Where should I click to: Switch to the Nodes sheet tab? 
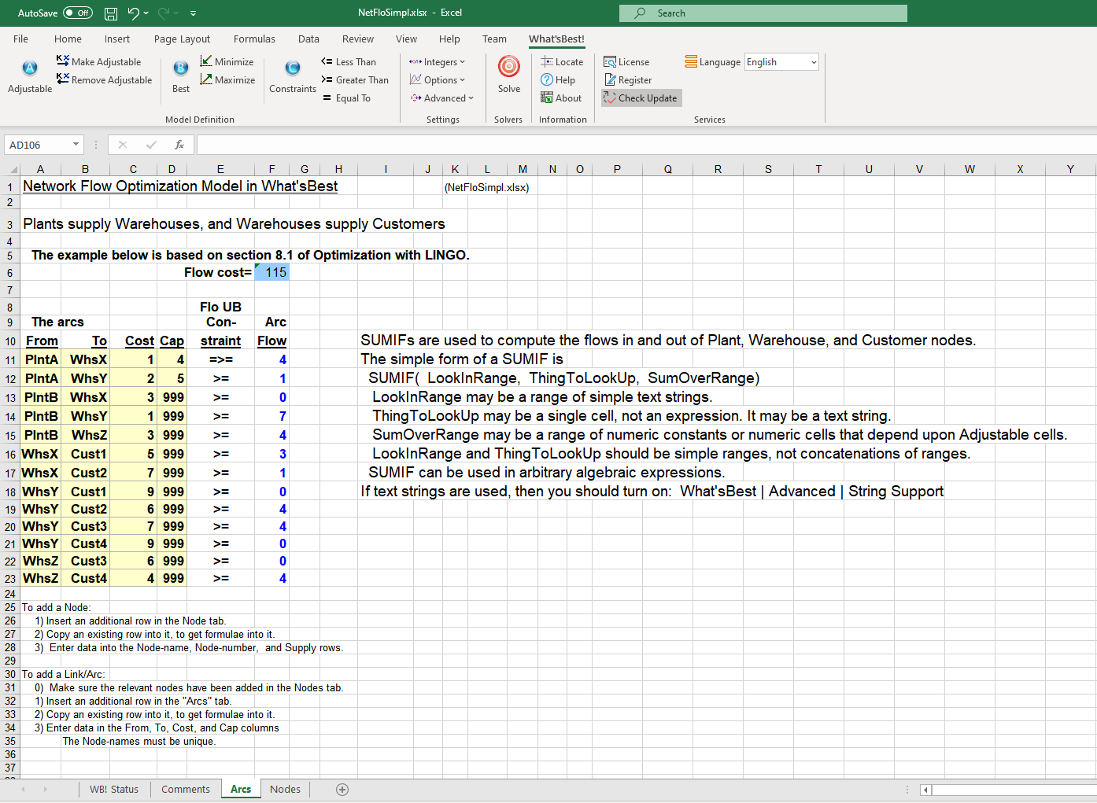(285, 790)
